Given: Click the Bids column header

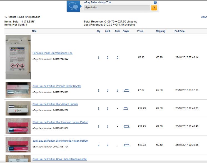Looking at the screenshot, I should [117, 31].
